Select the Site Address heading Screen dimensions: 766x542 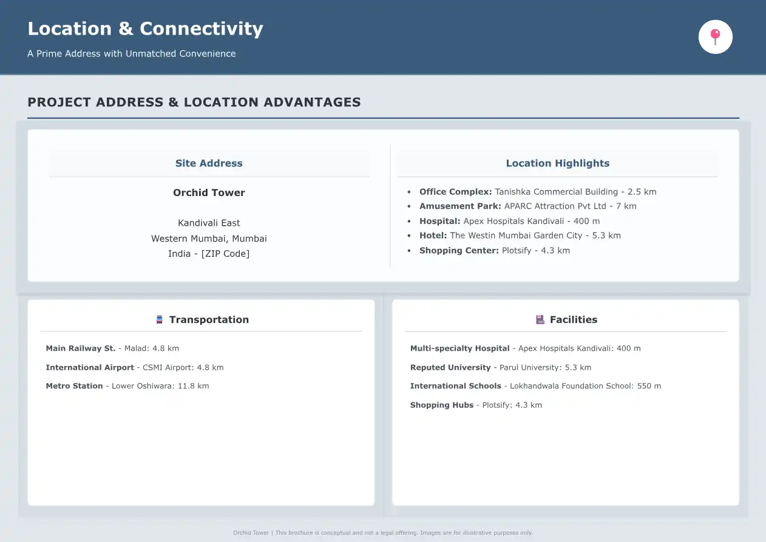point(209,163)
